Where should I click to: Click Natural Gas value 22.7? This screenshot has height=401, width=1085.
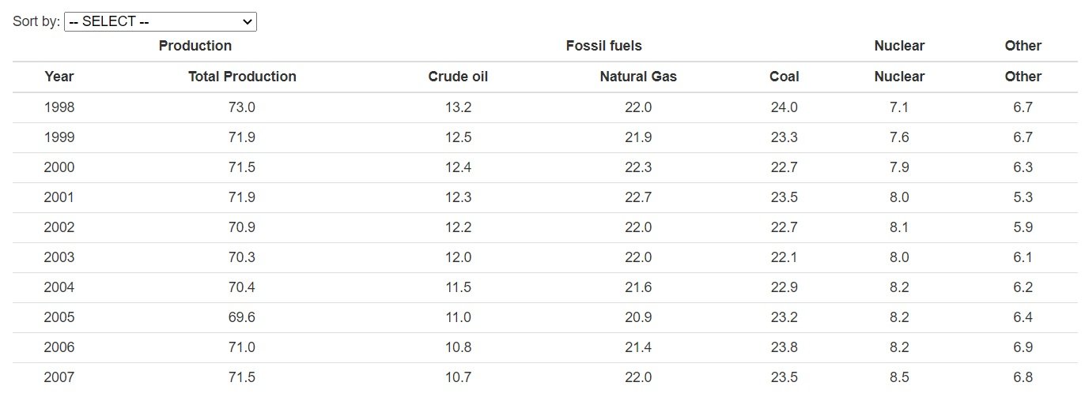(638, 197)
